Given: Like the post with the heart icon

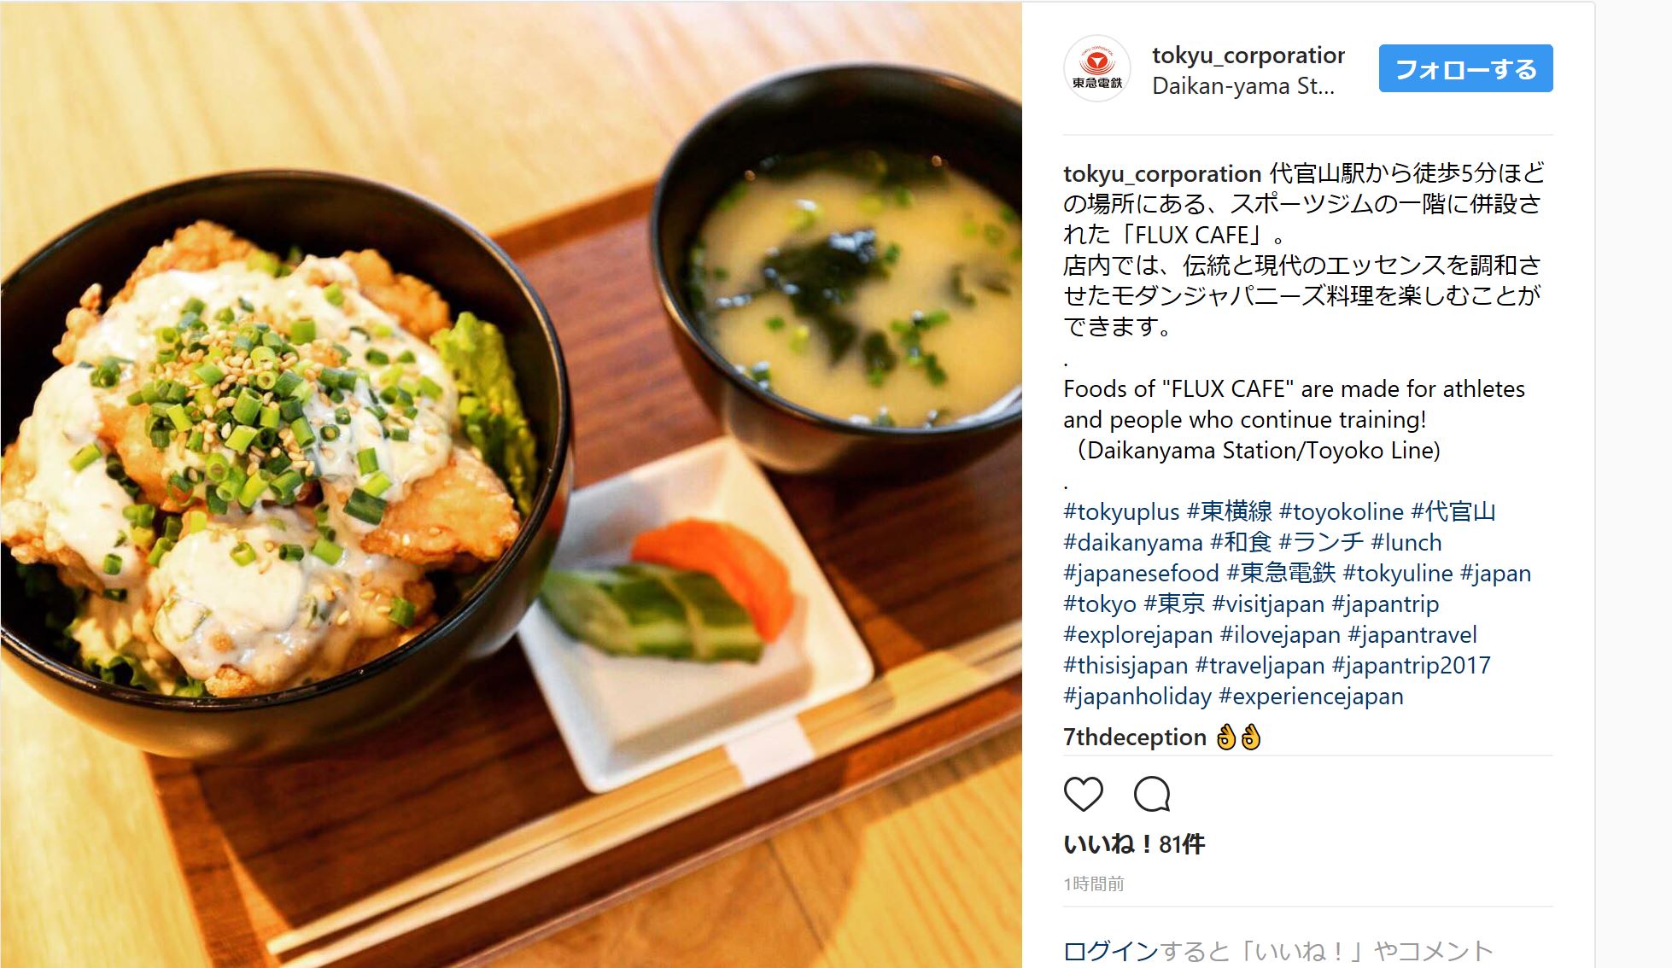Looking at the screenshot, I should coord(1083,795).
